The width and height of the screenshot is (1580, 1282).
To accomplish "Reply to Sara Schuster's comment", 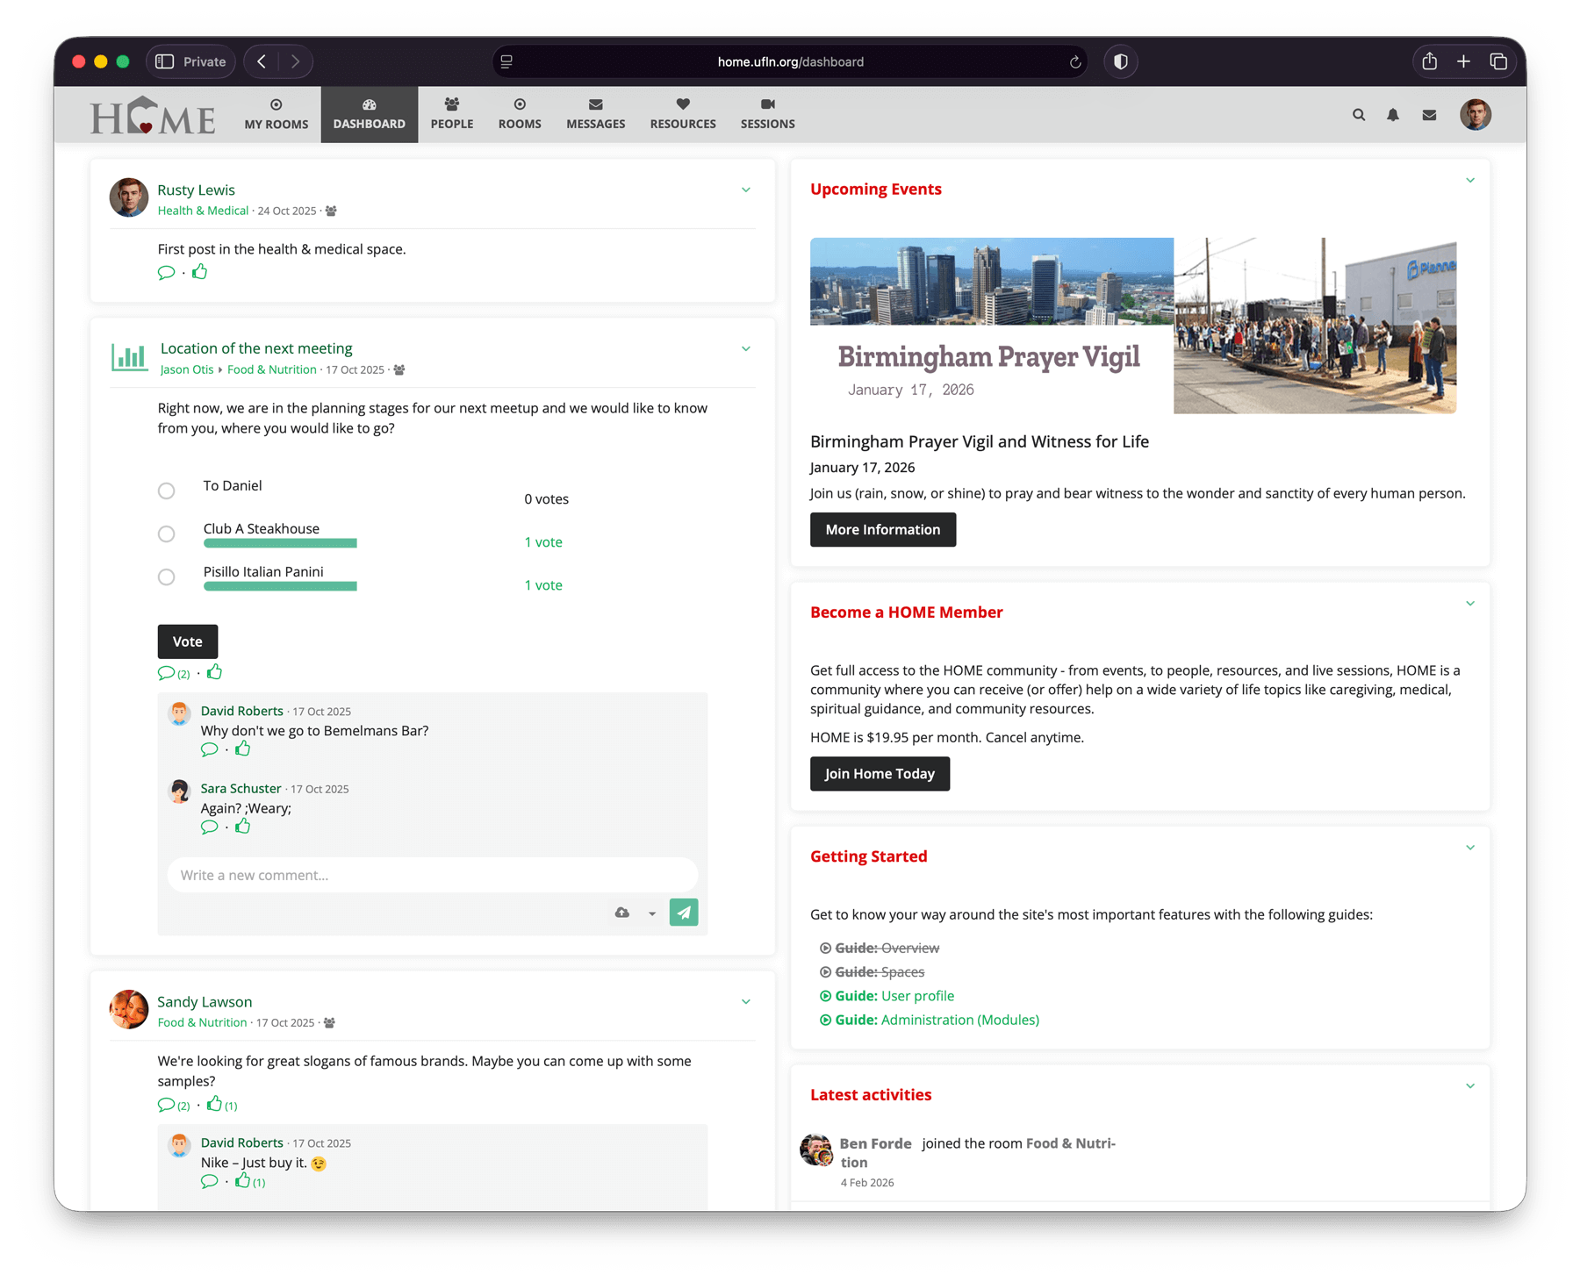I will (209, 827).
